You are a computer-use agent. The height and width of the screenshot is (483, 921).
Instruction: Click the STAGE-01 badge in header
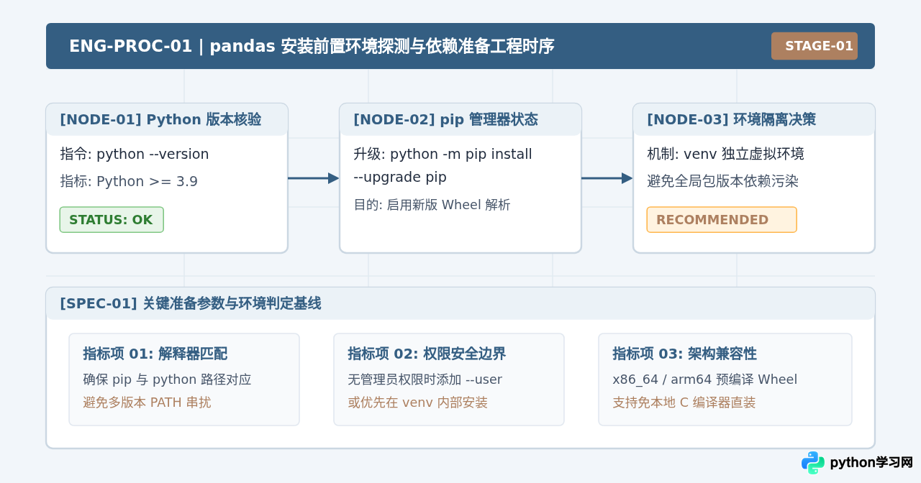[x=814, y=46]
